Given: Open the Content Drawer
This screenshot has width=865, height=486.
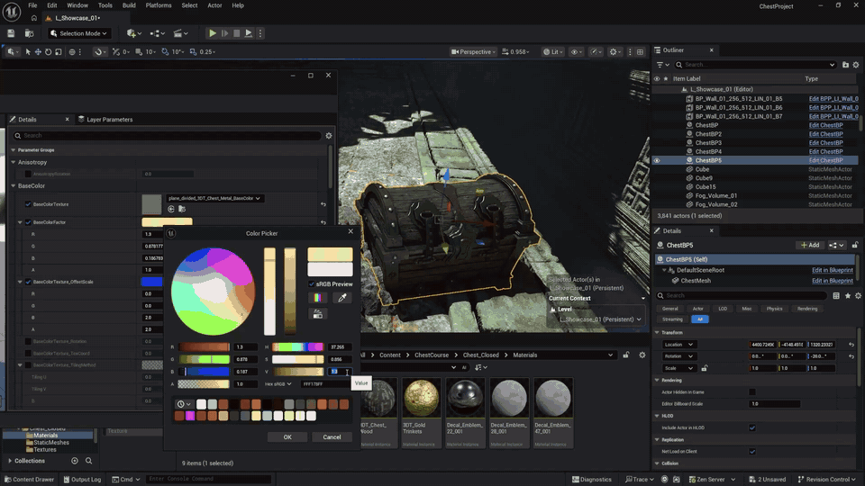Looking at the screenshot, I should pyautogui.click(x=29, y=480).
